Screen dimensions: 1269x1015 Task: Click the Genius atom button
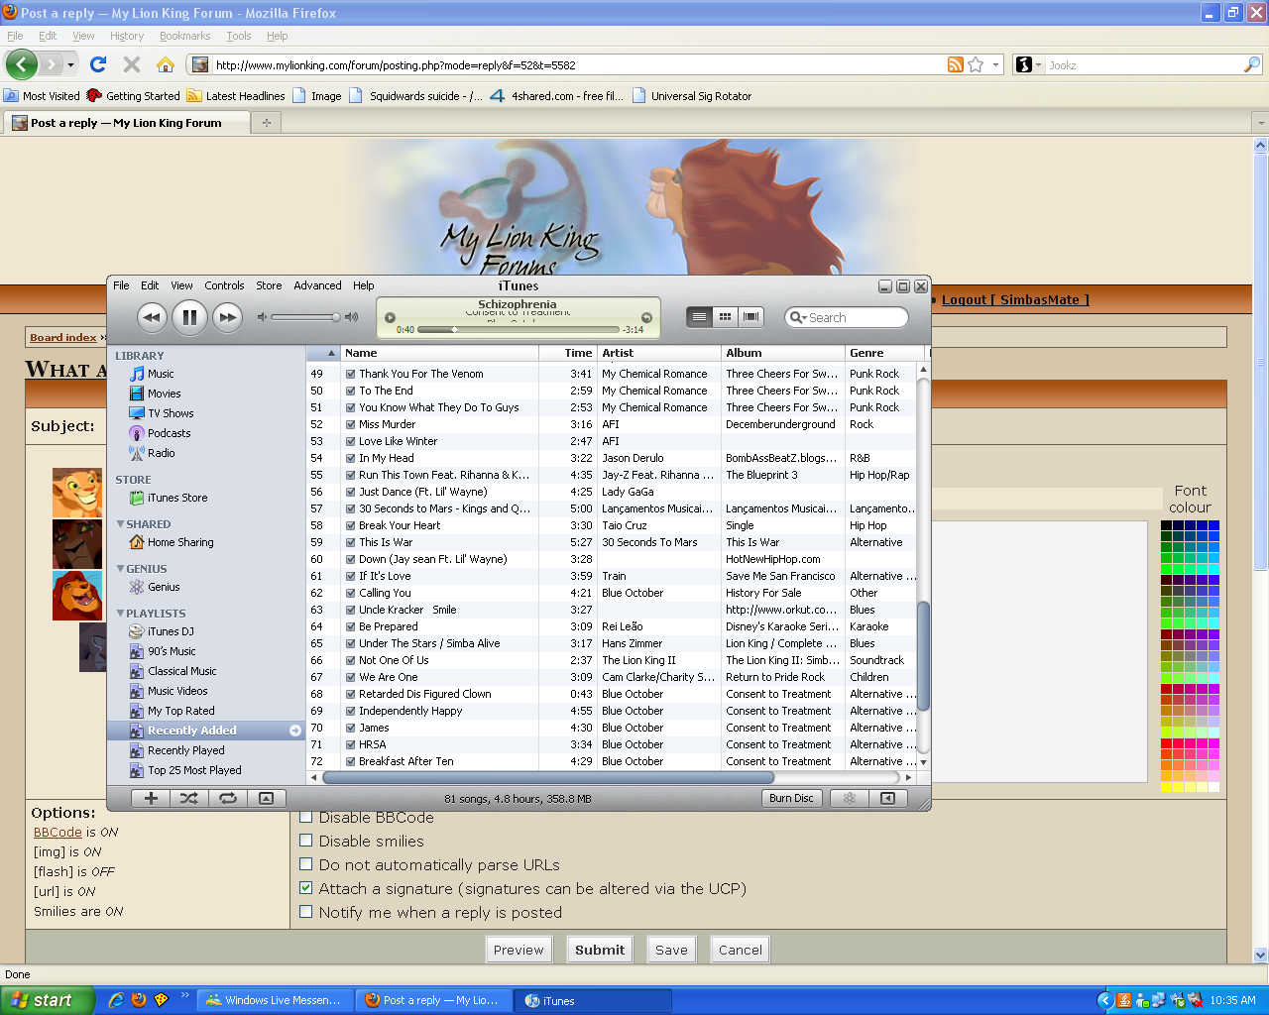click(850, 798)
